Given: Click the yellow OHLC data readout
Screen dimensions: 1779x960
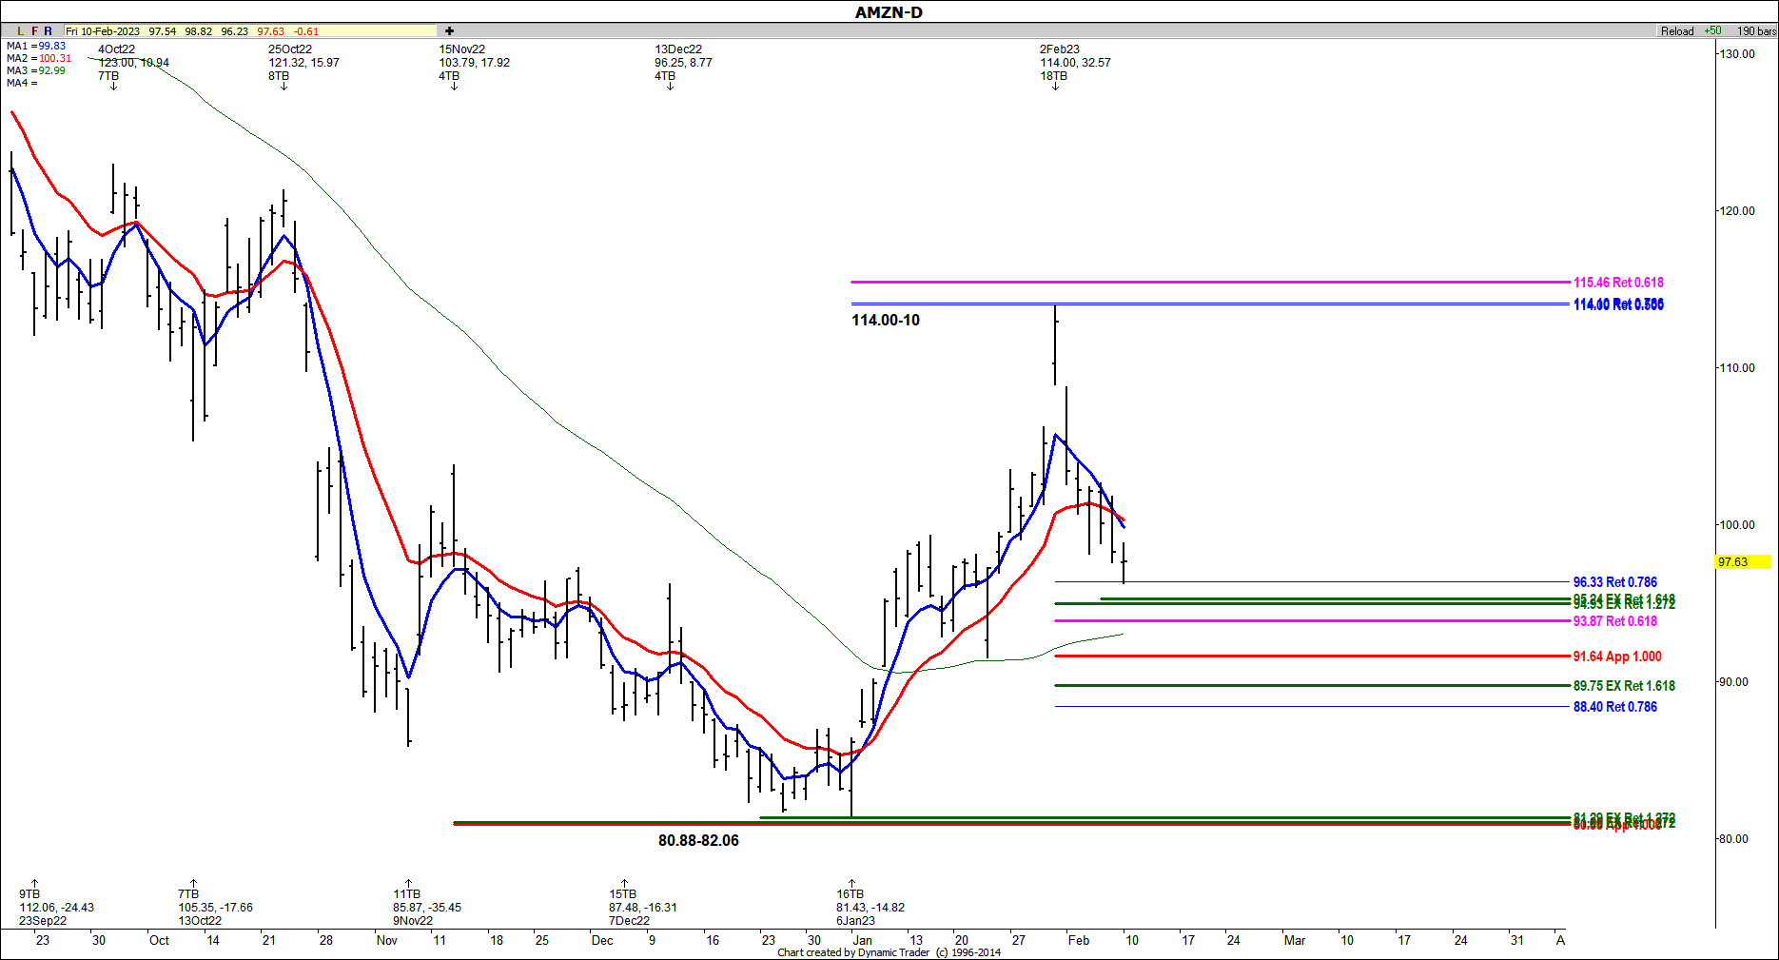Looking at the screenshot, I should point(250,31).
